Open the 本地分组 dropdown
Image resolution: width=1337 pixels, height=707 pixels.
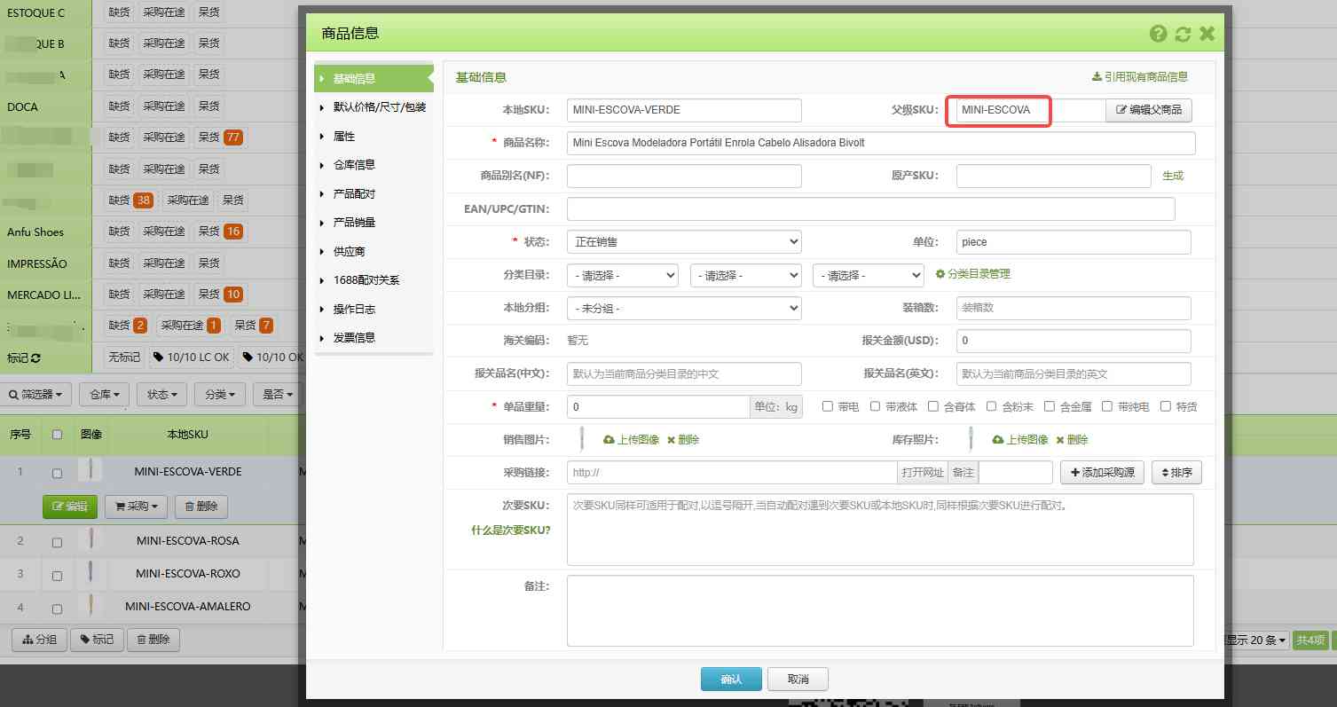pyautogui.click(x=683, y=308)
